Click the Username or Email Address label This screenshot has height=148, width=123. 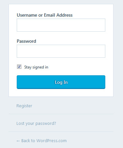45,15
